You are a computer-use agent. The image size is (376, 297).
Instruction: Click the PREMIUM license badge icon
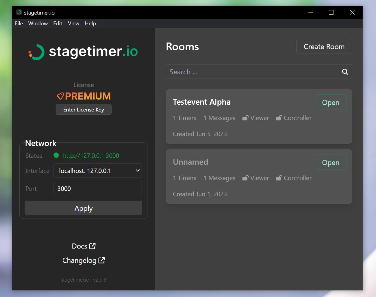pos(60,96)
